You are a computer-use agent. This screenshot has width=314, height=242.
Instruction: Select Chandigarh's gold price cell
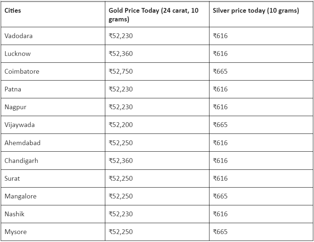121,160
